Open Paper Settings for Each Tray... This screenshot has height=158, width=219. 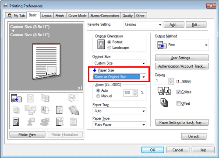pyautogui.click(x=182, y=123)
